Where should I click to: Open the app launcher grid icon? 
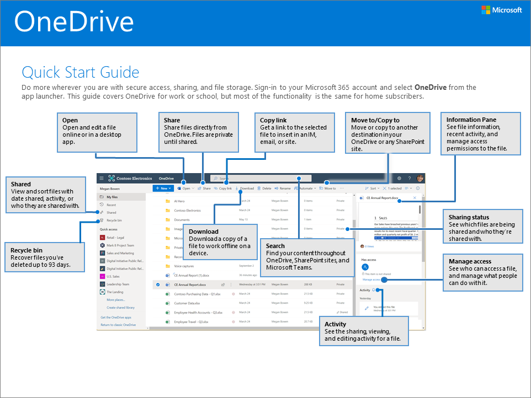[x=101, y=179]
